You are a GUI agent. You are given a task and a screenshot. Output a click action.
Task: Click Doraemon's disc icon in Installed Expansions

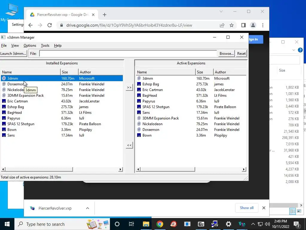[x=4, y=84]
